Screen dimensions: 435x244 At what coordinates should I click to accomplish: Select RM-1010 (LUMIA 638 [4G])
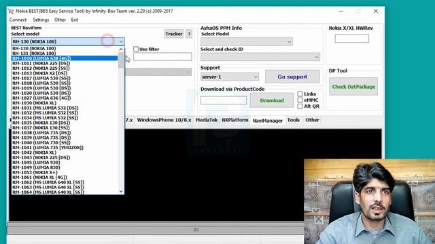65,58
